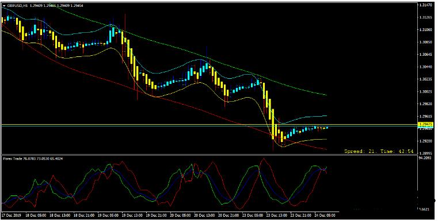Click the Spread: 21. Time: 42:54 label
The image size is (438, 223).
tap(379, 151)
